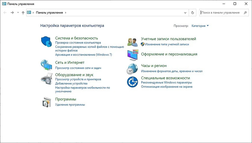Open Сеть и Интернет heading

[x=70, y=63]
